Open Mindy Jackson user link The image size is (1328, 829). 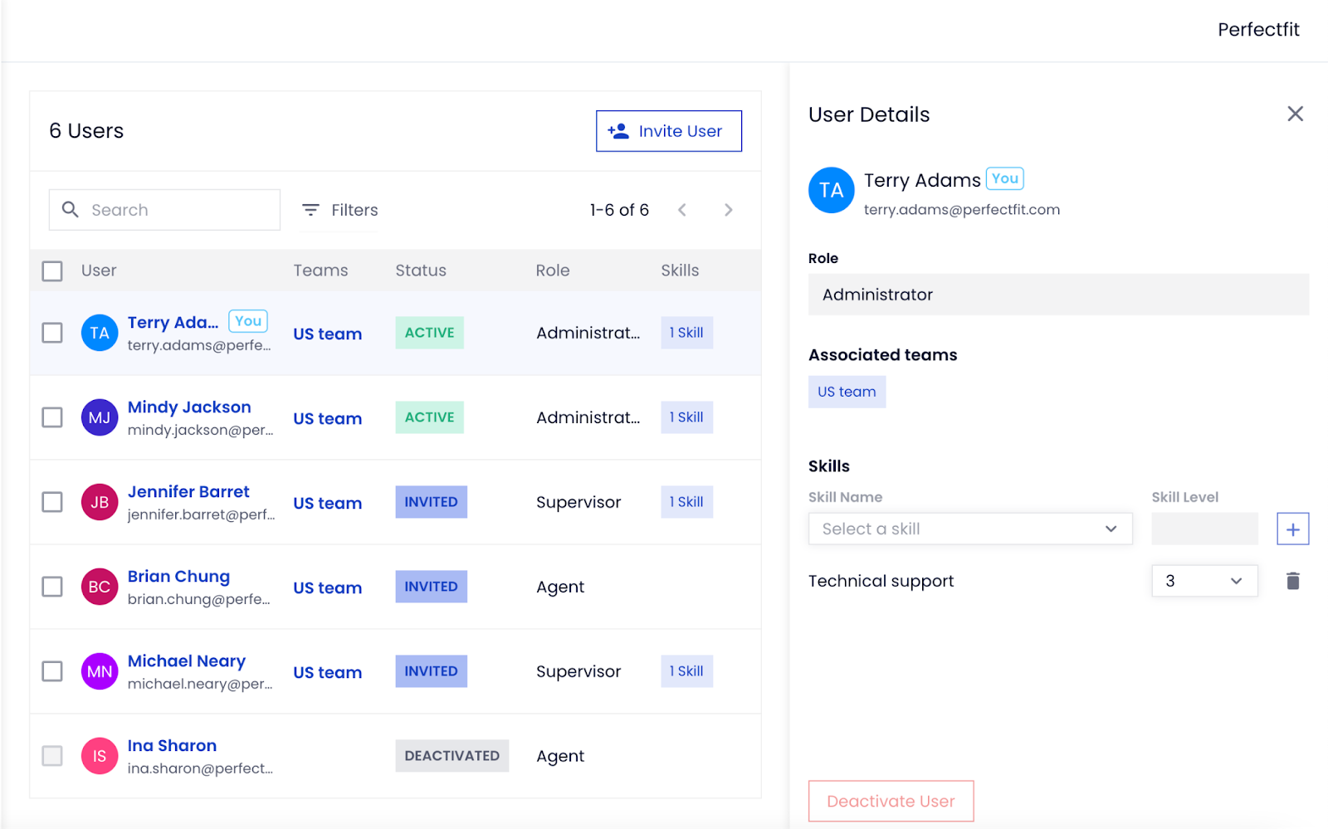click(x=189, y=407)
